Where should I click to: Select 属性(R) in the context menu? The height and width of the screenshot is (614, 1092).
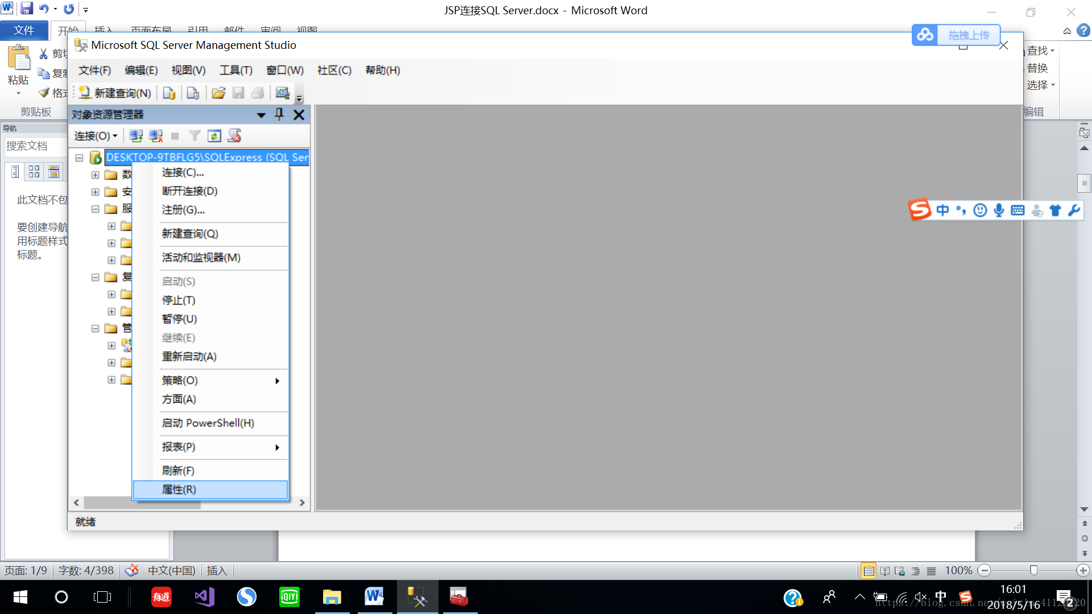(210, 489)
